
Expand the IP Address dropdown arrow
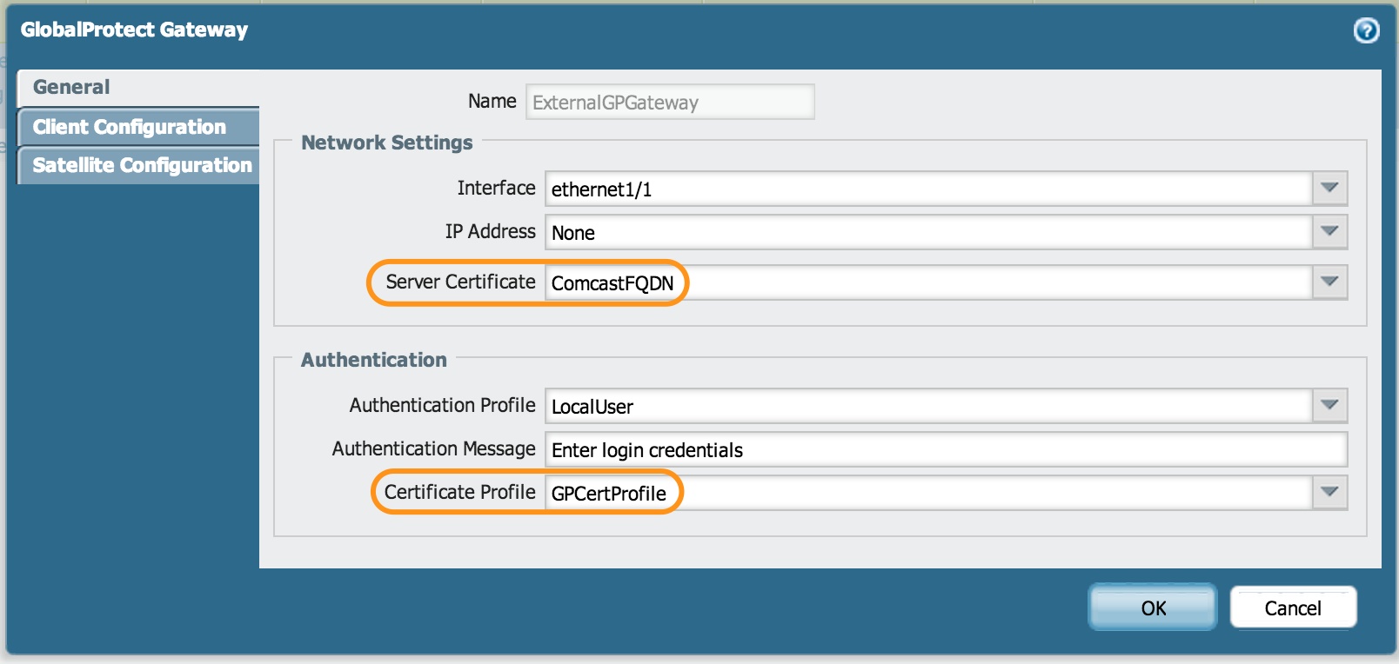(x=1329, y=231)
